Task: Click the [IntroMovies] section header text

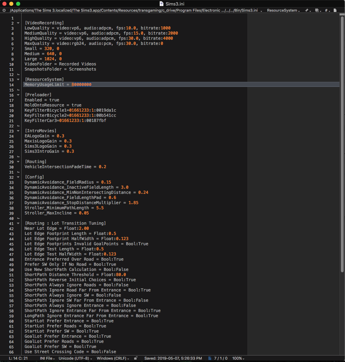Action: coord(41,131)
